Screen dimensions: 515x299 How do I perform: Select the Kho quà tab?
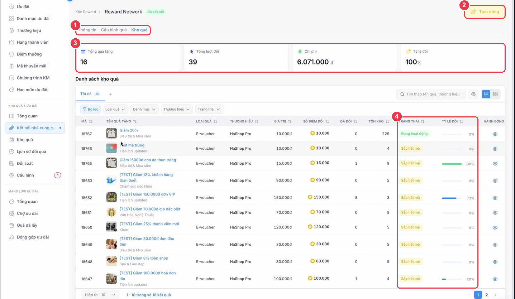pyautogui.click(x=139, y=30)
